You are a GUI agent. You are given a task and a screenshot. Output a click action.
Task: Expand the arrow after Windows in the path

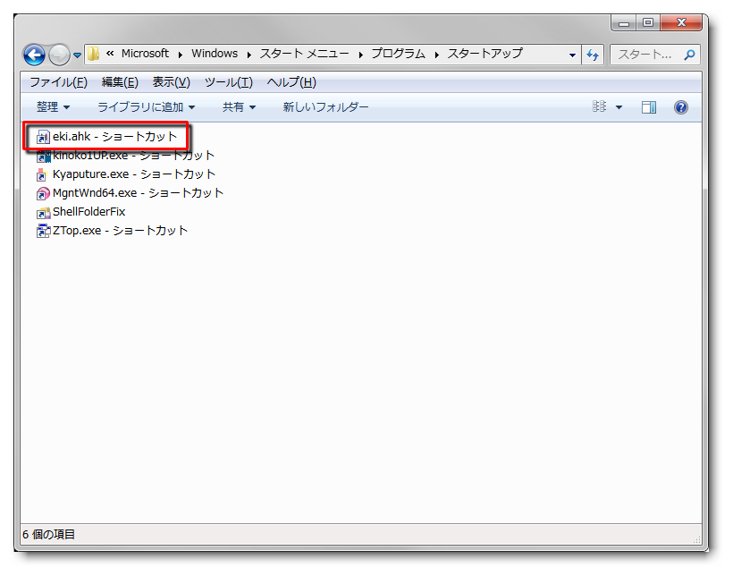tap(249, 55)
